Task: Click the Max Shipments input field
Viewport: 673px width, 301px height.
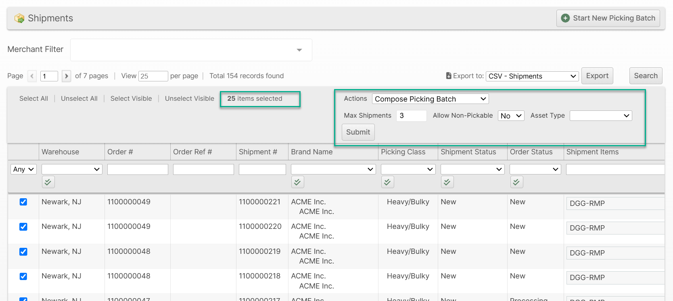Action: point(411,116)
